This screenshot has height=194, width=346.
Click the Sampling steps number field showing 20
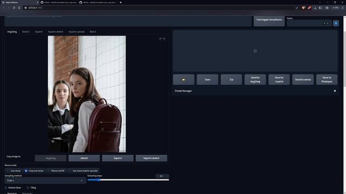click(x=162, y=176)
